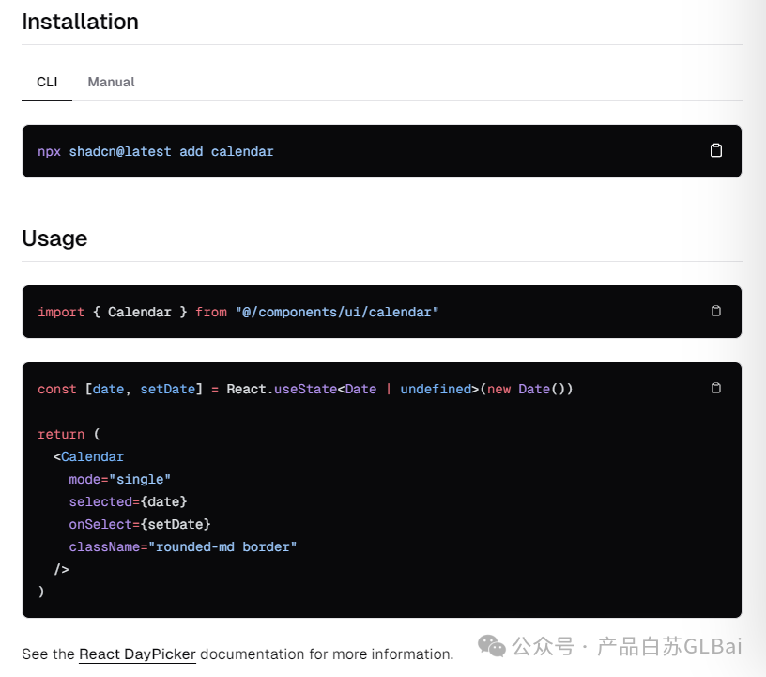Click the "@/components/ui/calendar" import path

[x=337, y=312]
